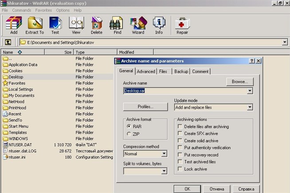Expand the Update mode dropdown

tap(250, 107)
